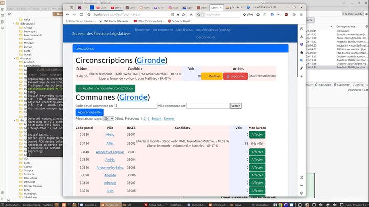Click Affecter for the Abzac row

point(257,135)
